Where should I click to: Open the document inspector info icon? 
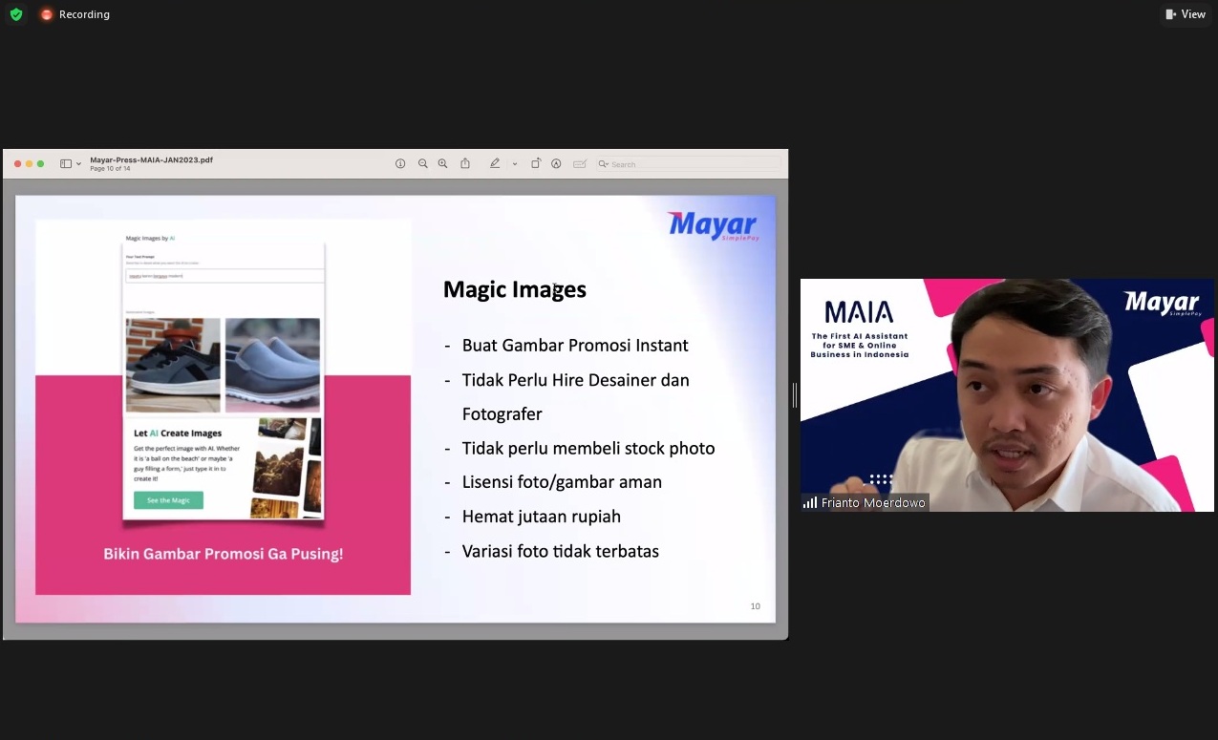coord(400,163)
